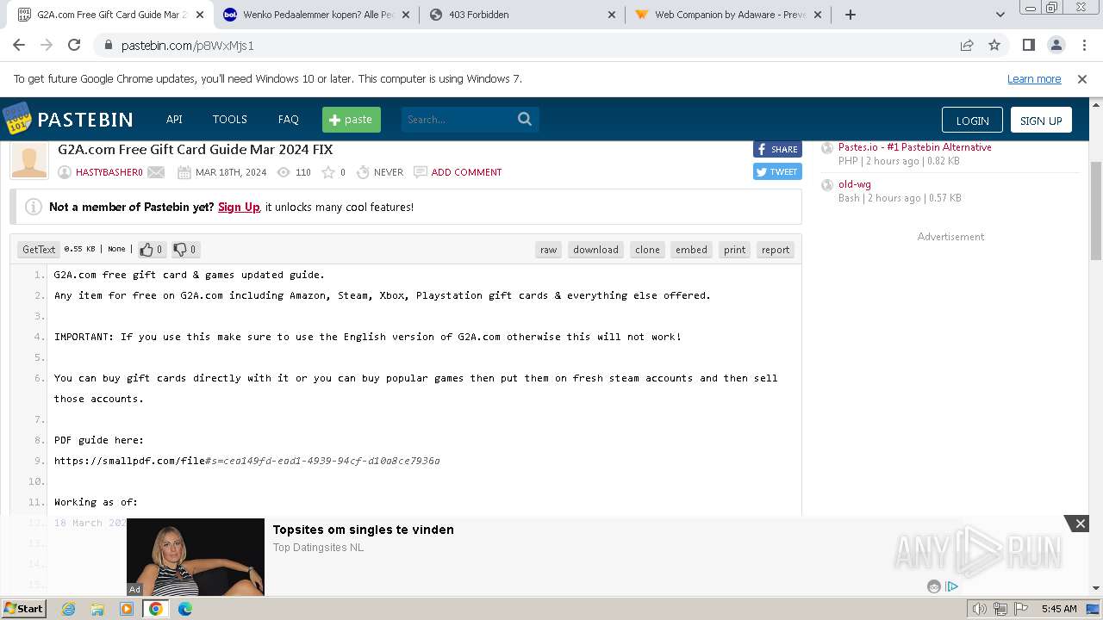Expand the tab search chevron
1103x620 pixels.
(x=1000, y=15)
